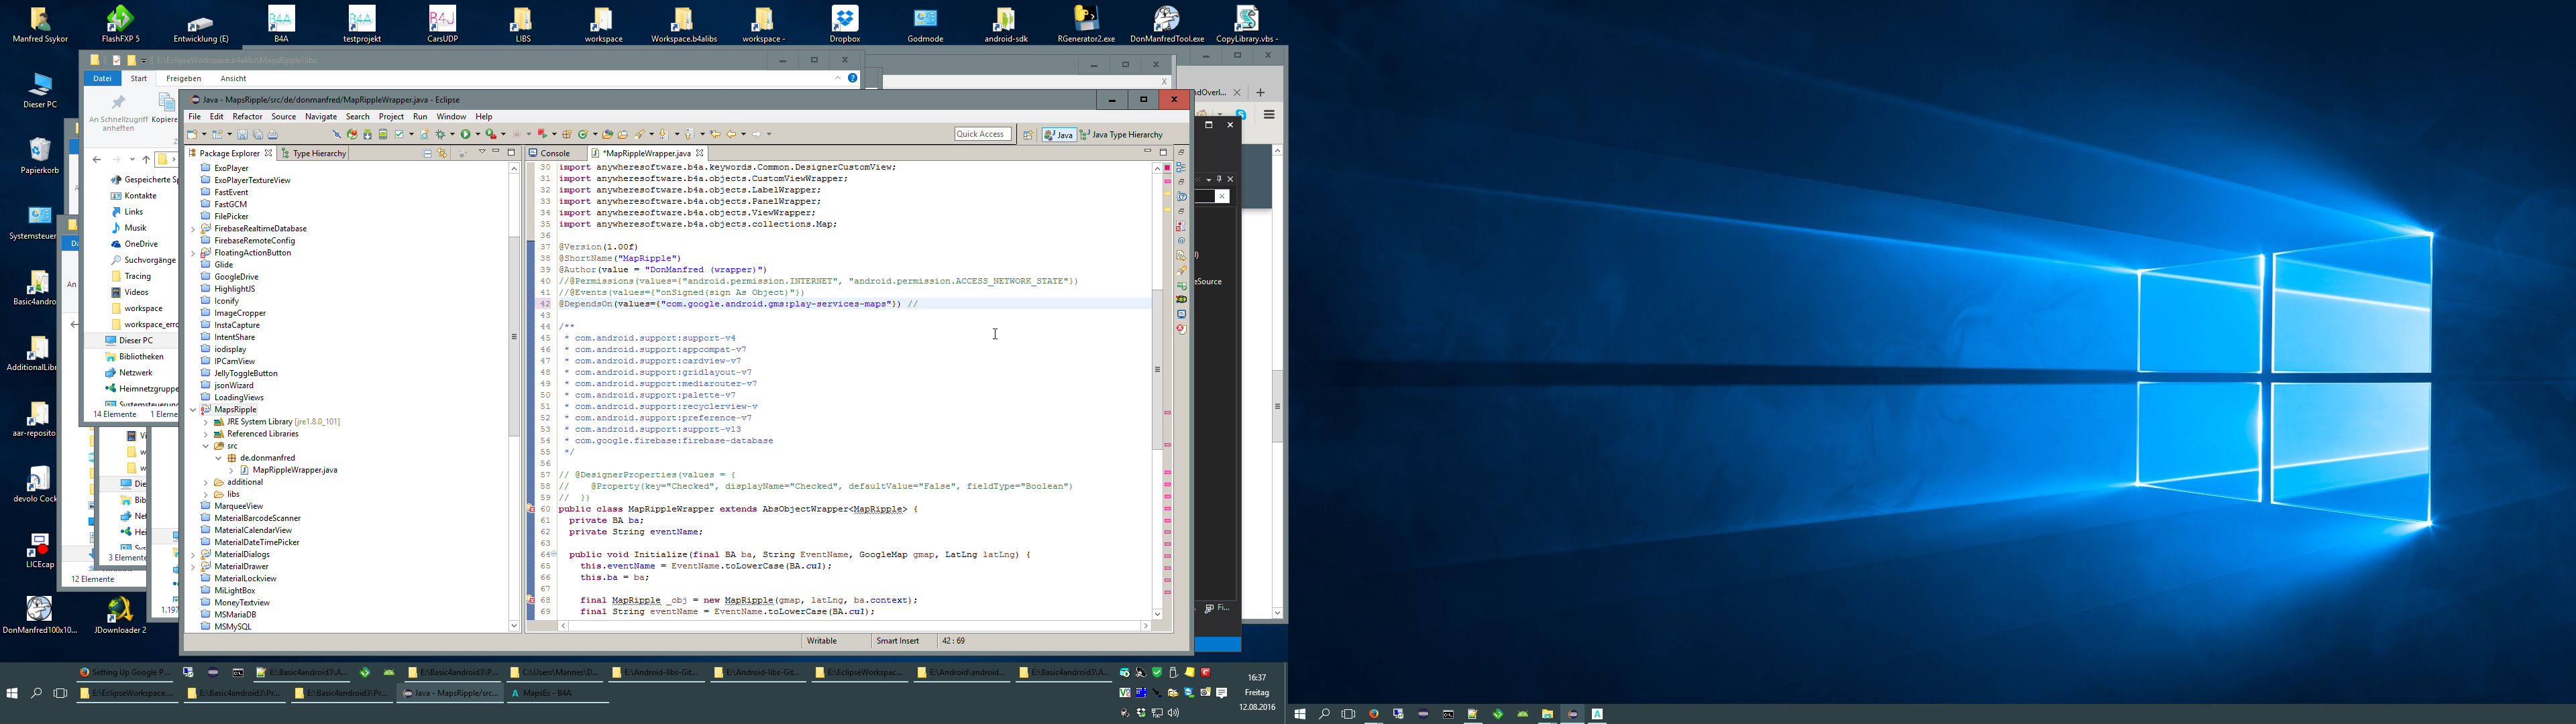Screen dimensions: 2576x724
Task: Open the Refactor menu
Action: click(247, 117)
